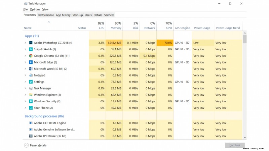Open the Options menu
This screenshot has height=151, width=269.
tap(35, 9)
